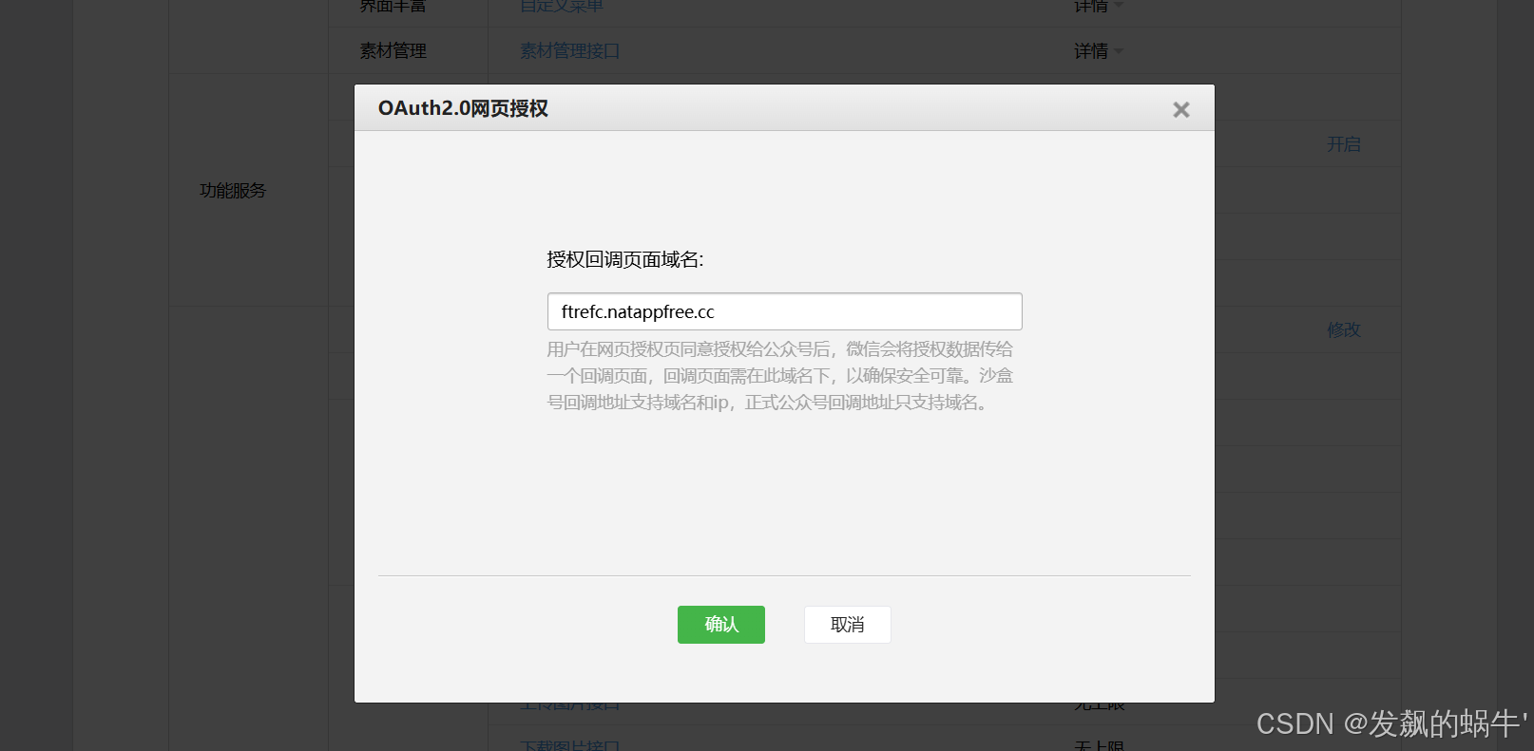Open the 素材管理接口 link behind the dialog
The width and height of the screenshot is (1534, 751).
[x=569, y=51]
